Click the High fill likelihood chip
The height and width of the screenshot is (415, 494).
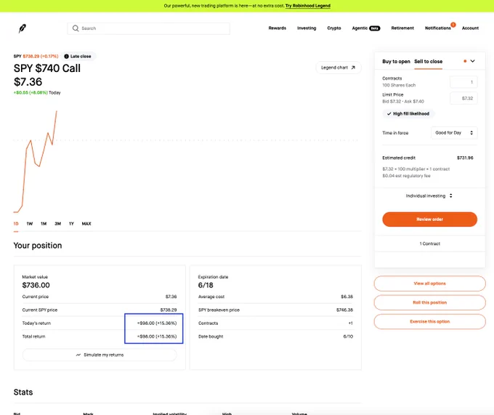[x=408, y=114]
